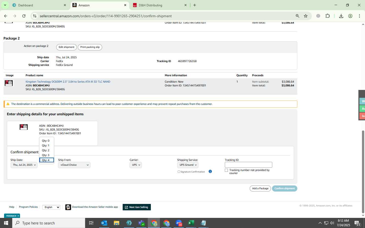
Task: Open the notification center icon
Action: (x=358, y=223)
